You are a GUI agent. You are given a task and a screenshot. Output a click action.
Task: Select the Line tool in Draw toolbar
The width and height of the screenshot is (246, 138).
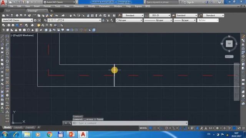(2, 36)
